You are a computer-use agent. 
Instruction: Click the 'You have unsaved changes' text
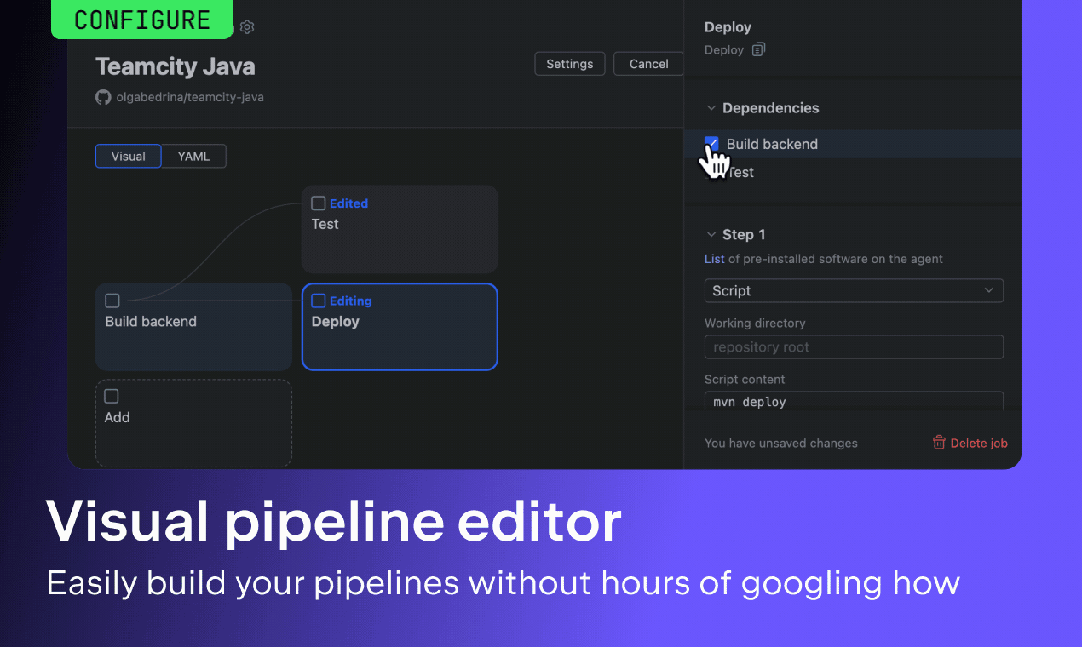click(781, 443)
